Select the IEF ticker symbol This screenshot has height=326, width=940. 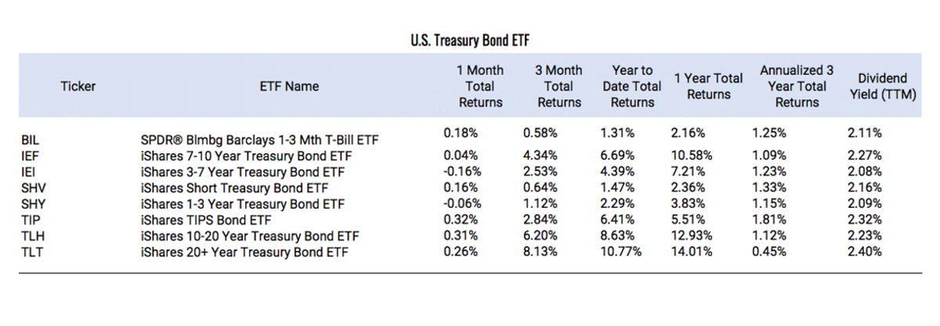pyautogui.click(x=30, y=156)
